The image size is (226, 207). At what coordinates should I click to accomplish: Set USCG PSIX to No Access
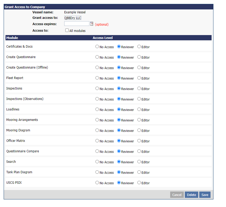click(97, 183)
